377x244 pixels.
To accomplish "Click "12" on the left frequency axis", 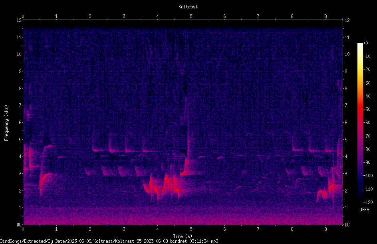I will (19, 20).
